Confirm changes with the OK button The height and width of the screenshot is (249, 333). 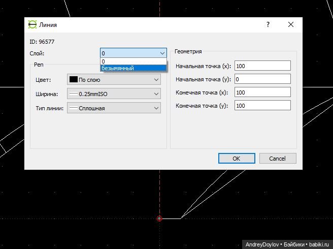237,159
